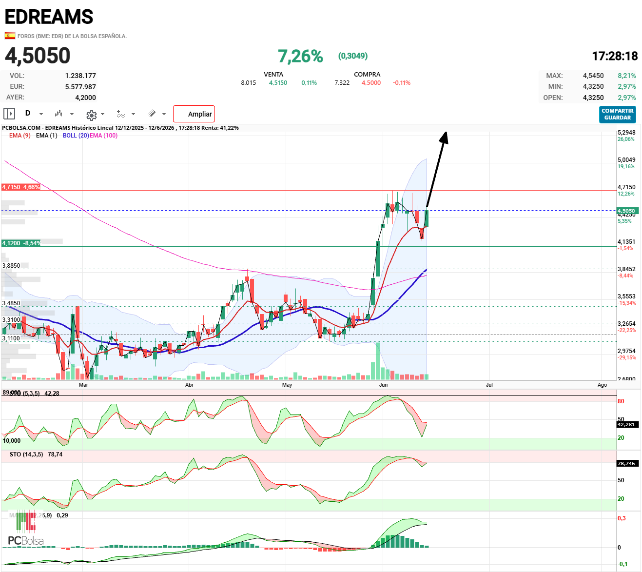Click the EMA (100) legend label
Screen dimensions: 642x572
(103, 136)
